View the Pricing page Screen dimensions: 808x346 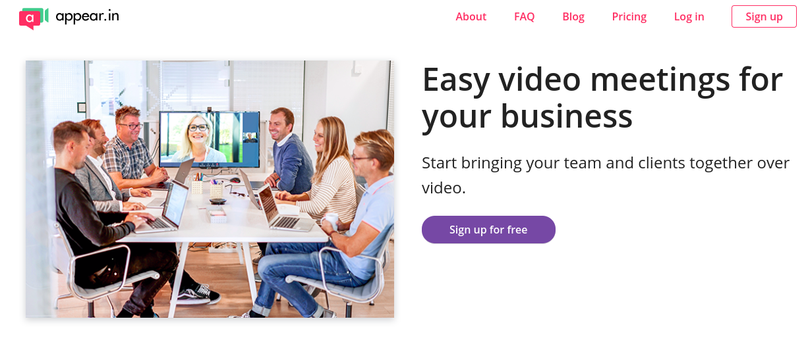629,16
